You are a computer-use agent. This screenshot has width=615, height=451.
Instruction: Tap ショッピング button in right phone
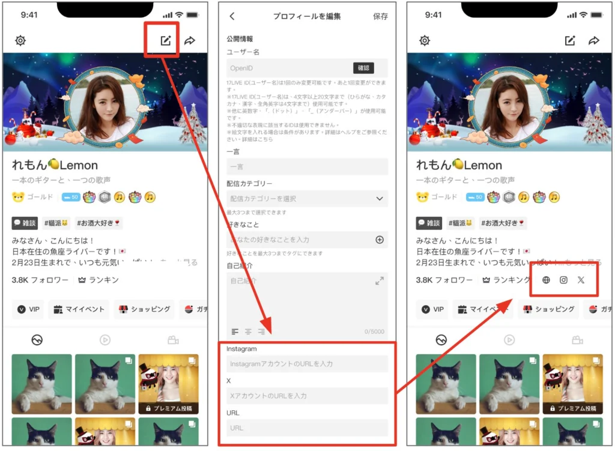click(x=549, y=309)
